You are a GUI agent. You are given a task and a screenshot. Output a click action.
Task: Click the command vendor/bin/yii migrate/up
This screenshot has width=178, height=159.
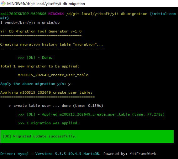[32, 22]
